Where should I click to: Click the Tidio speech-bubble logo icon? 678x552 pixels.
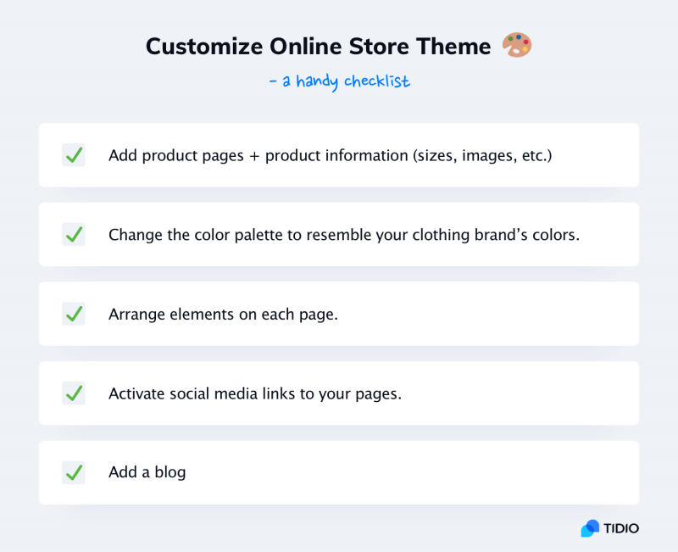click(588, 528)
